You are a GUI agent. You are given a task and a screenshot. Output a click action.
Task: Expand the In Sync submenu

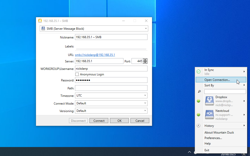[x=244, y=72]
